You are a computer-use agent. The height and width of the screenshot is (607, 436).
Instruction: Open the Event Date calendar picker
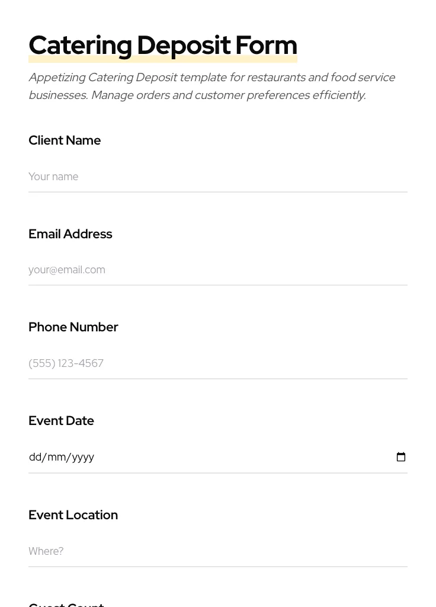click(401, 457)
